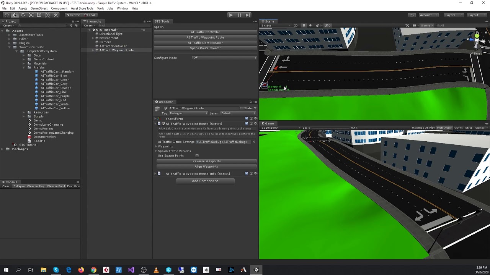Image resolution: width=490 pixels, height=275 pixels.
Task: Open the gear settings menu of Transform component
Action: [256, 119]
